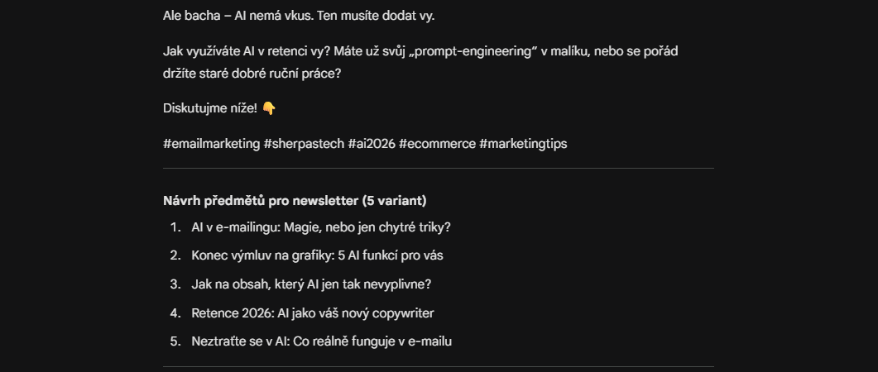Click the #sherpastech hashtag
The image size is (878, 372).
click(x=304, y=144)
